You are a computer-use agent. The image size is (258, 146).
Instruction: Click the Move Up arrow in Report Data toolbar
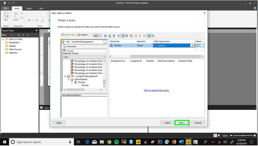(23, 35)
